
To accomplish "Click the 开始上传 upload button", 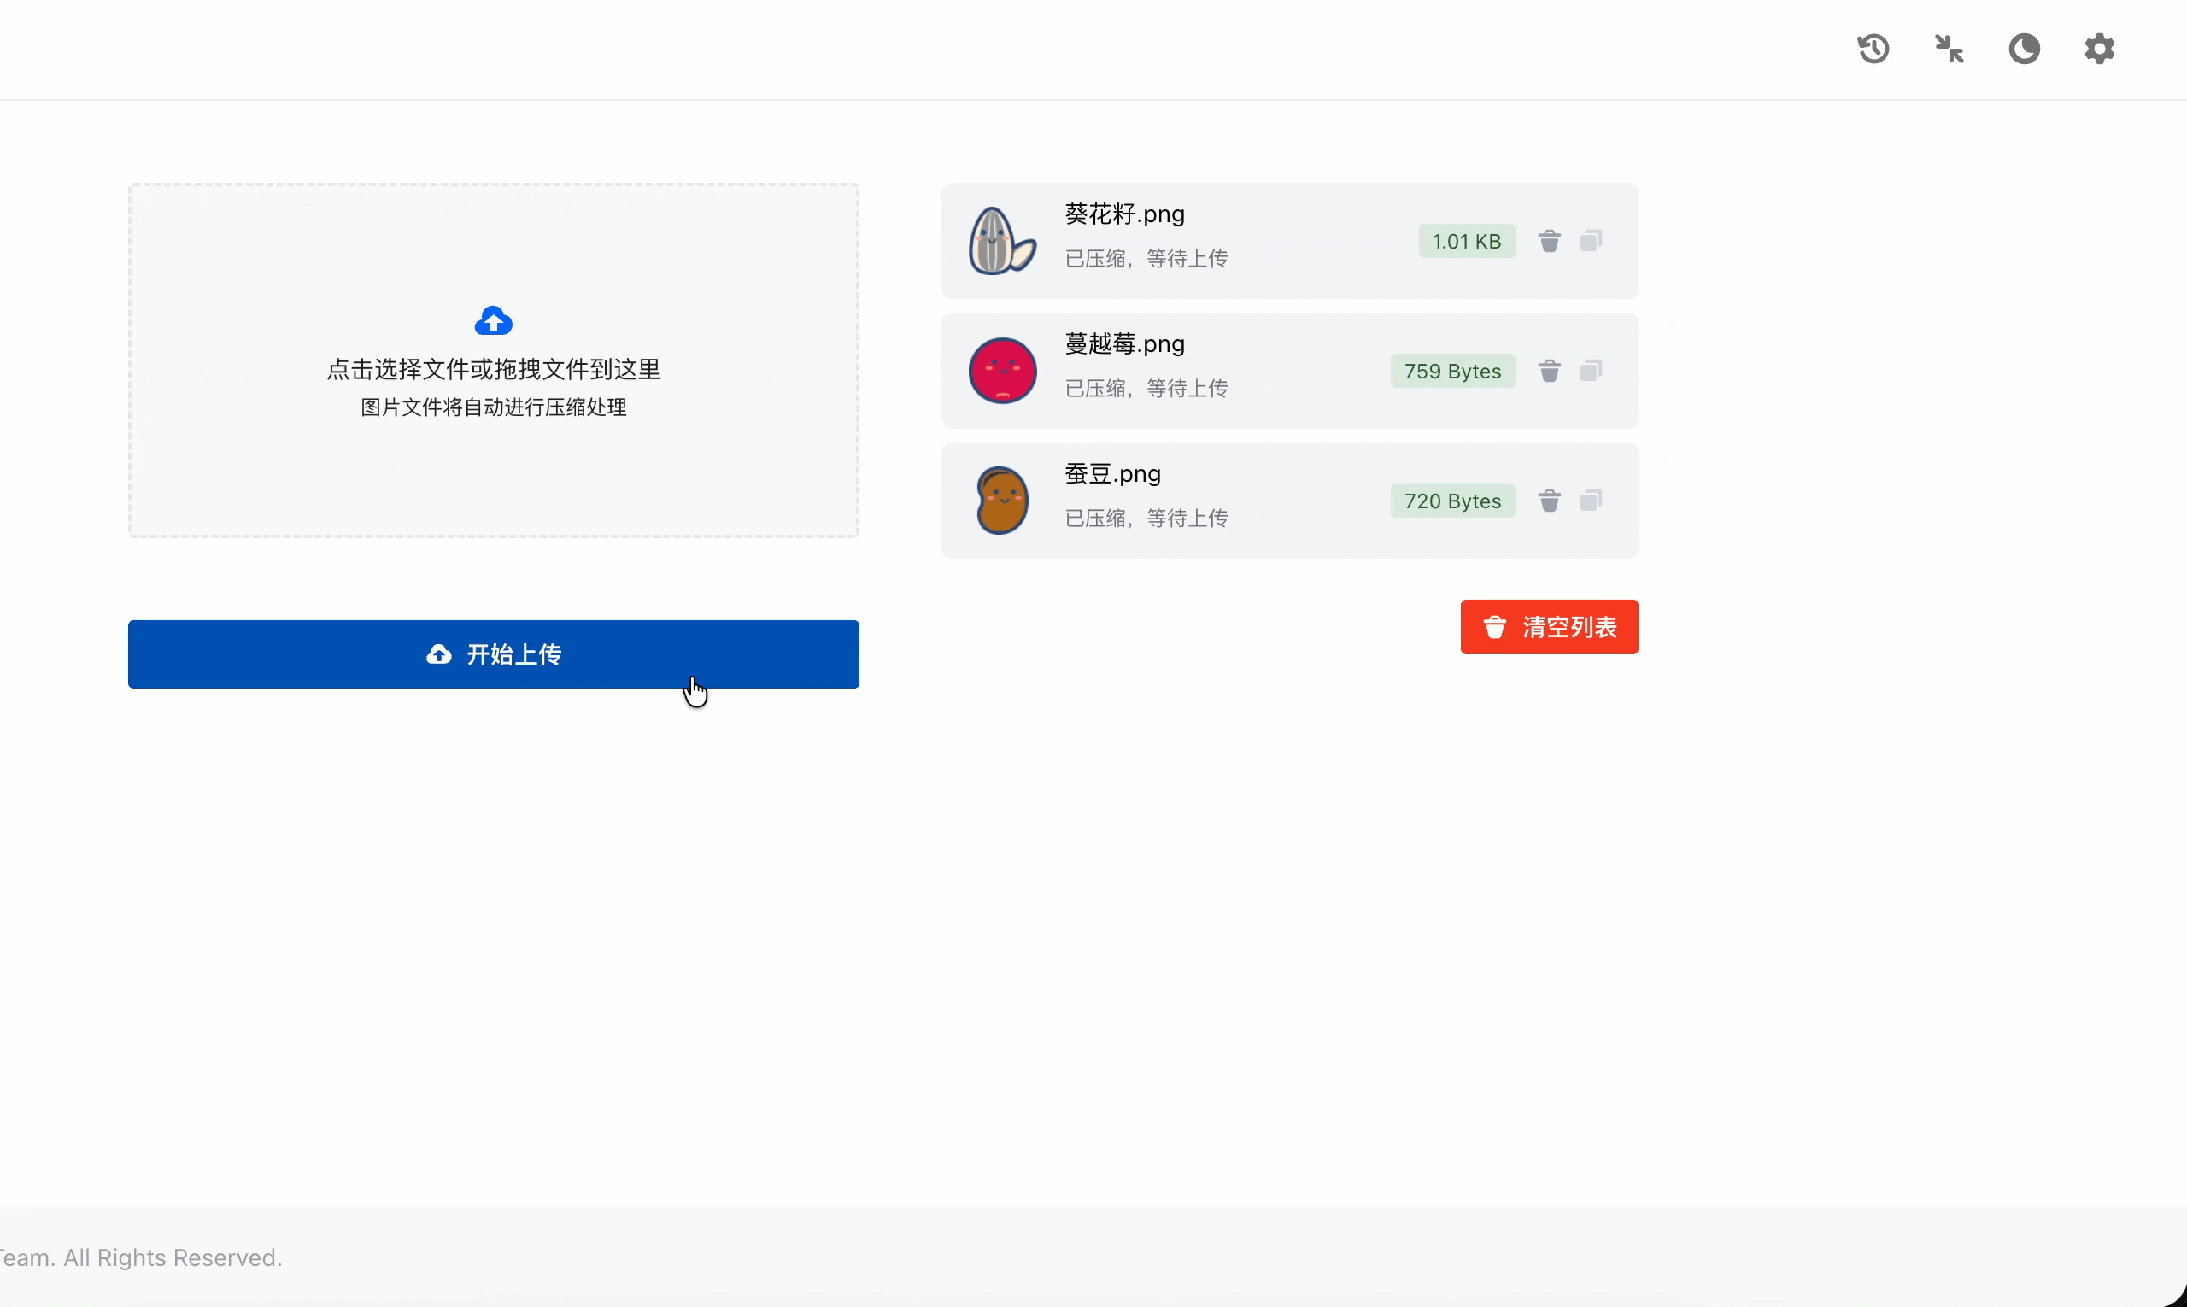I will (493, 654).
